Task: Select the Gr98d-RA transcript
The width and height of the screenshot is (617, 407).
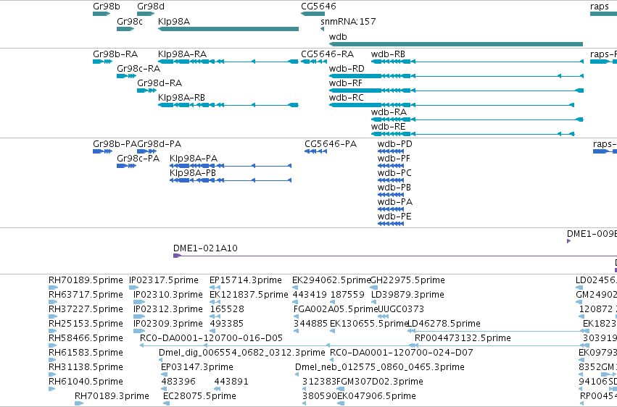Action: coord(146,91)
